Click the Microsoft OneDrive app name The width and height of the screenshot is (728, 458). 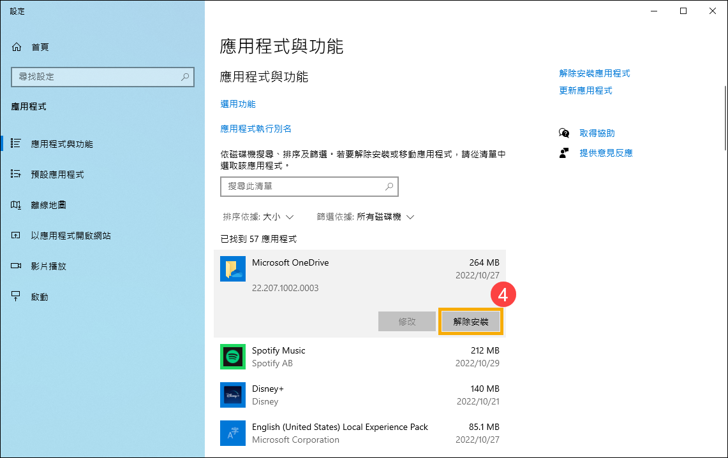tap(290, 262)
